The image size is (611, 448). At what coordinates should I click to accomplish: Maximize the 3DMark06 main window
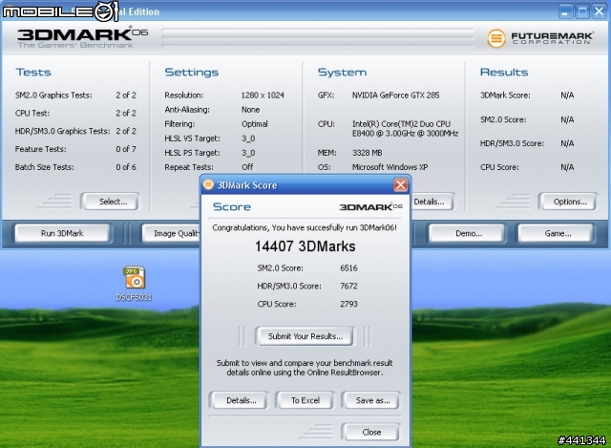(x=582, y=11)
